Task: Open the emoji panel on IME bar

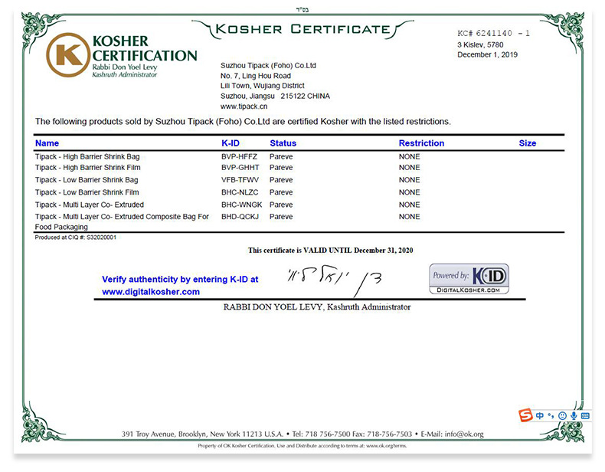Action: [x=562, y=415]
